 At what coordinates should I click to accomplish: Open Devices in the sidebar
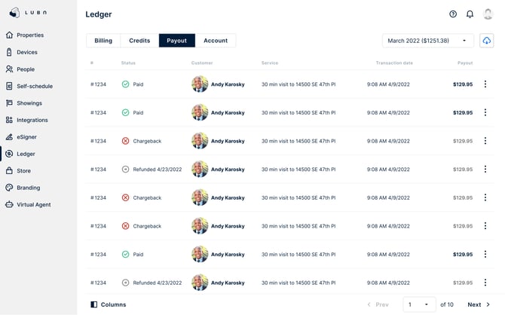[22, 52]
